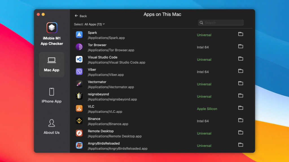Select the AngryBirdsReloaded app name
This screenshot has width=289, height=162.
pos(104,143)
